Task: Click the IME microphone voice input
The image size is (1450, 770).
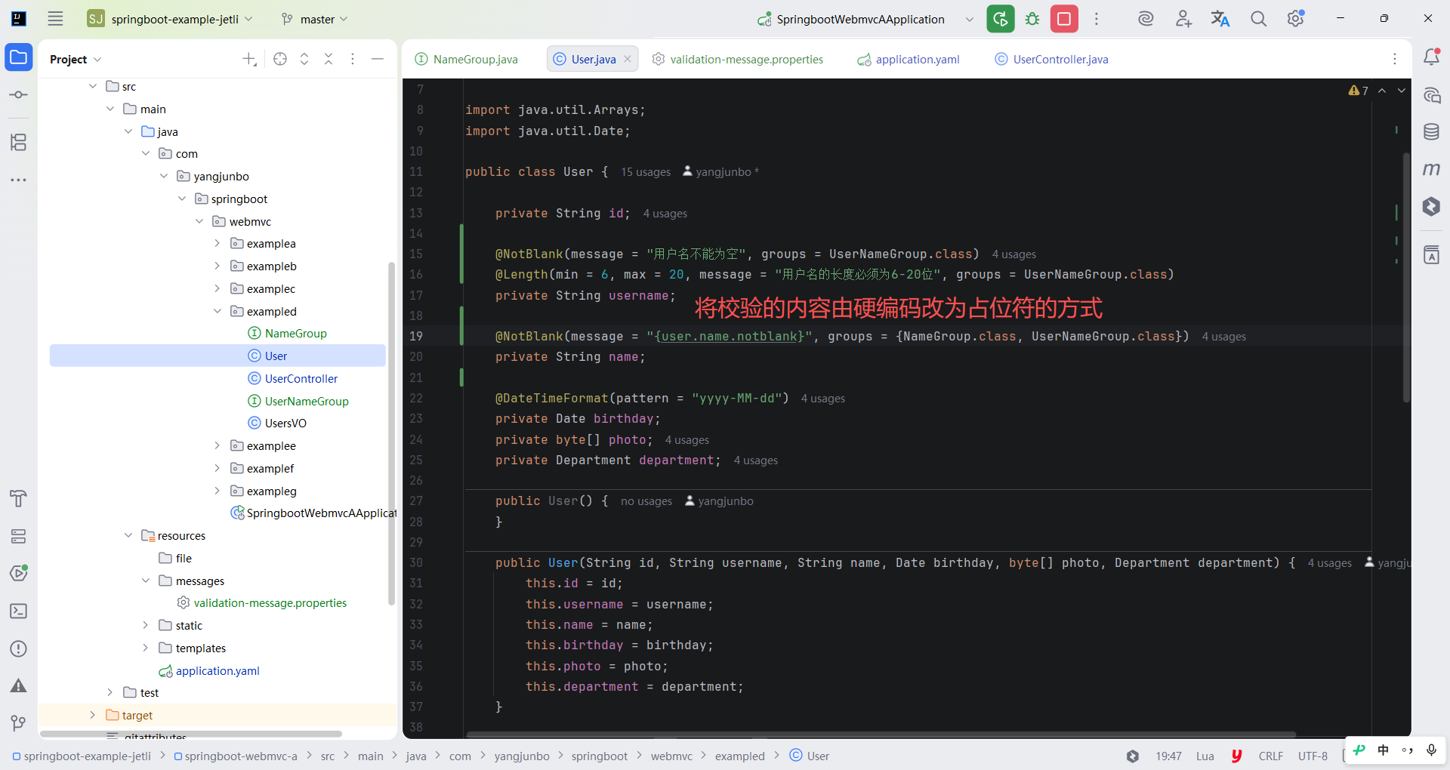Action: pyautogui.click(x=1431, y=750)
